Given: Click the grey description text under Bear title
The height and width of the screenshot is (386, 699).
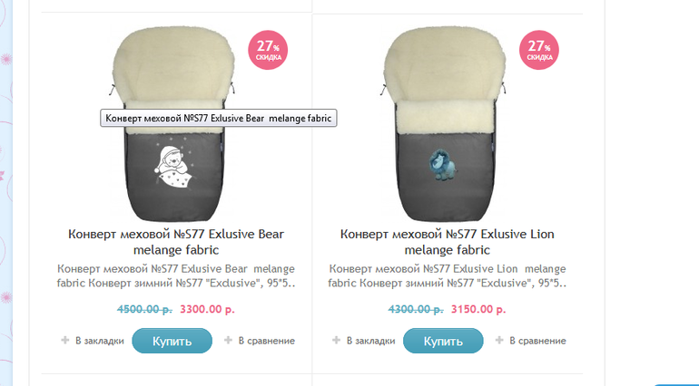Looking at the screenshot, I should tap(176, 276).
